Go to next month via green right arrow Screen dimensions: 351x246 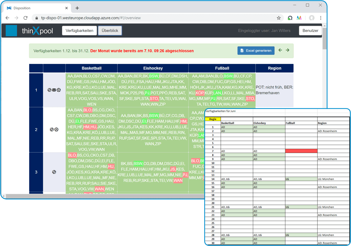(x=287, y=50)
